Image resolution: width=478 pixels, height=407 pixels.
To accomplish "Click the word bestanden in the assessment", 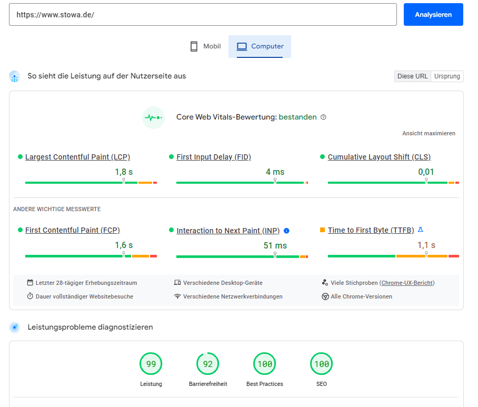I will [297, 117].
